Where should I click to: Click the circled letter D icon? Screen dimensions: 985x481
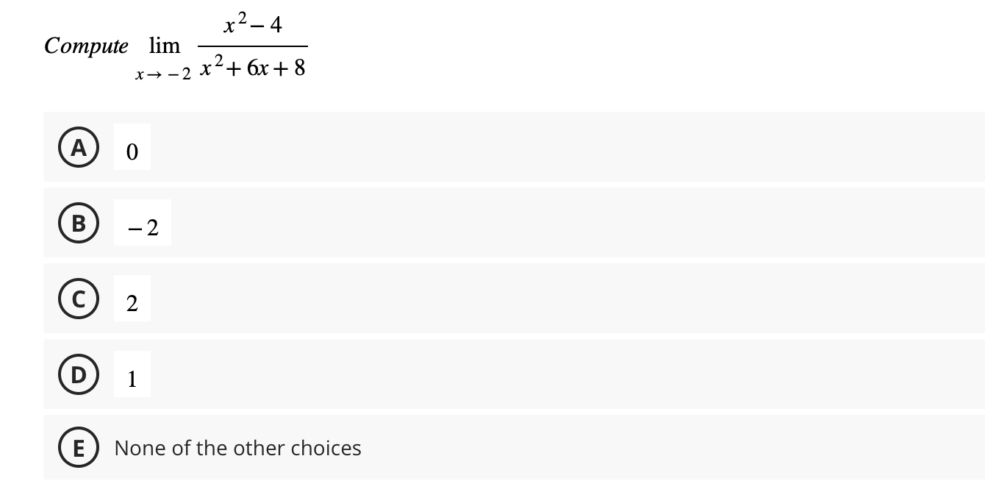coord(78,374)
